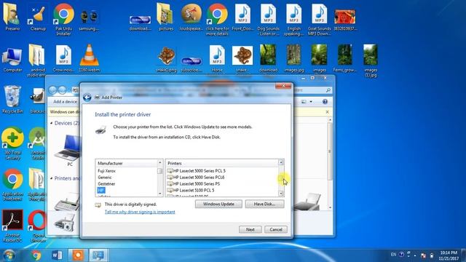Click the Windows Update button

[x=218, y=204]
